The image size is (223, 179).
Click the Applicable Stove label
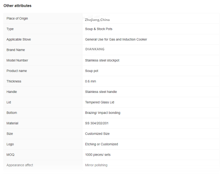[19, 39]
